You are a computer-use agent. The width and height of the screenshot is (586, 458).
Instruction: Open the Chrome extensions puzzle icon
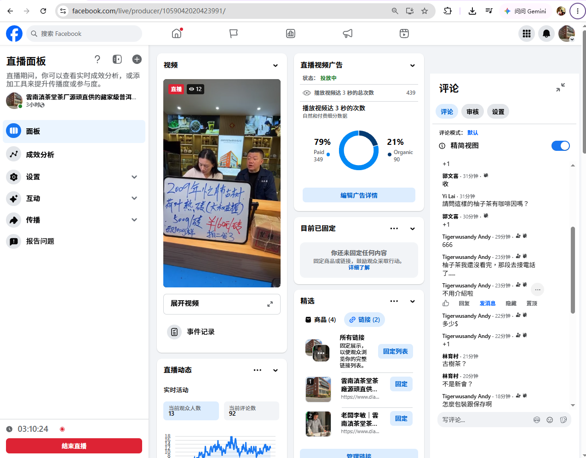(x=448, y=11)
